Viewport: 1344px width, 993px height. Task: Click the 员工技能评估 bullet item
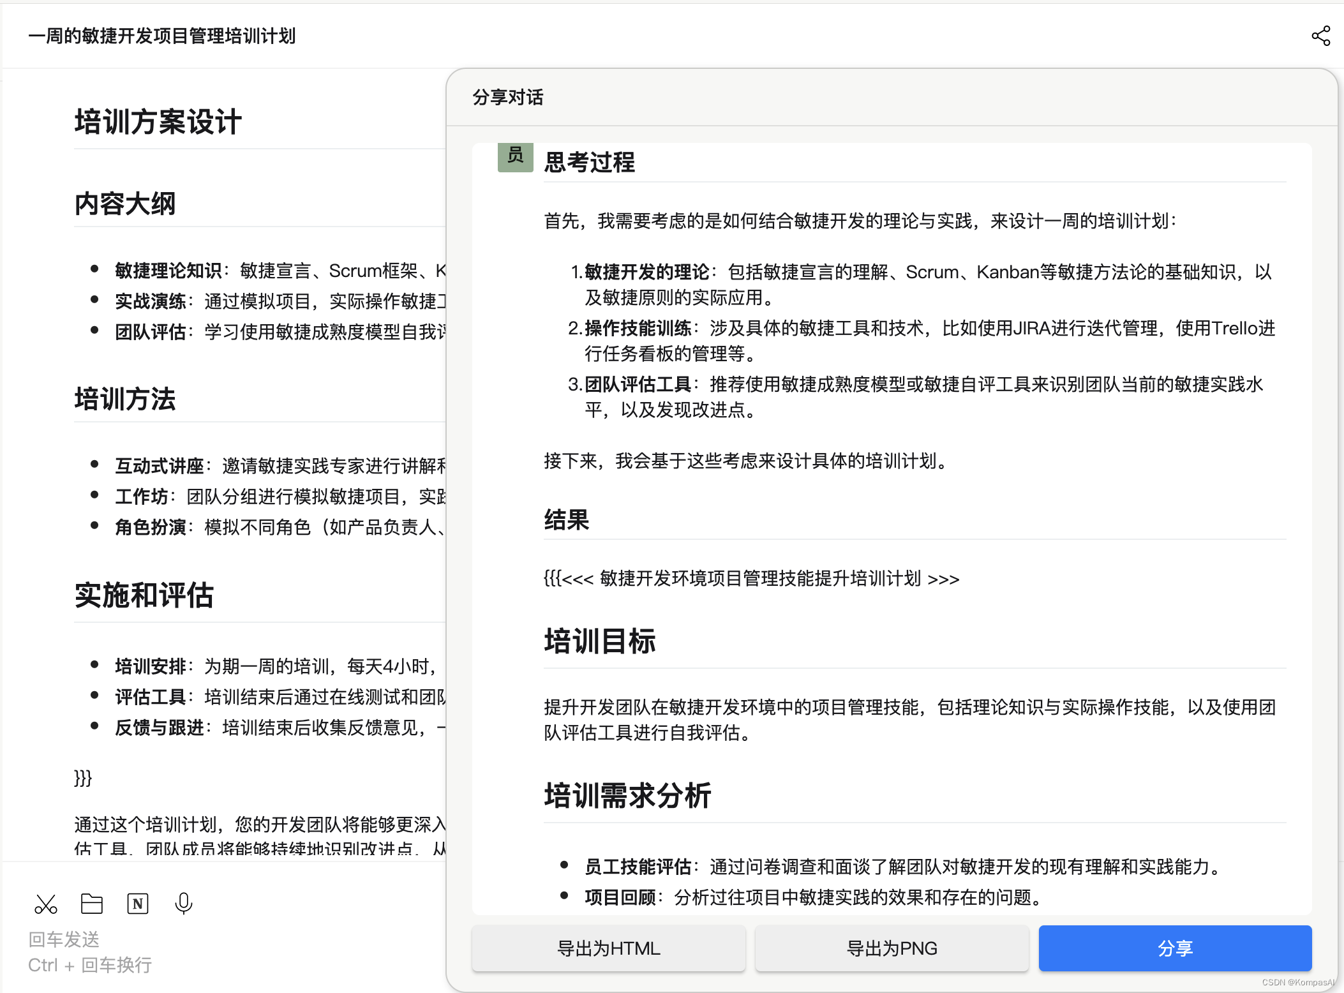638,867
